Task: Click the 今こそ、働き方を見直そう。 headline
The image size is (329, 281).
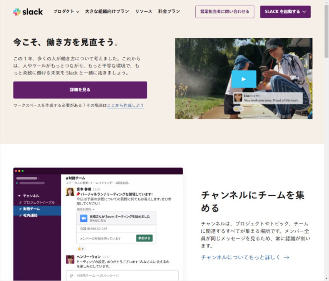Action: coord(66,42)
